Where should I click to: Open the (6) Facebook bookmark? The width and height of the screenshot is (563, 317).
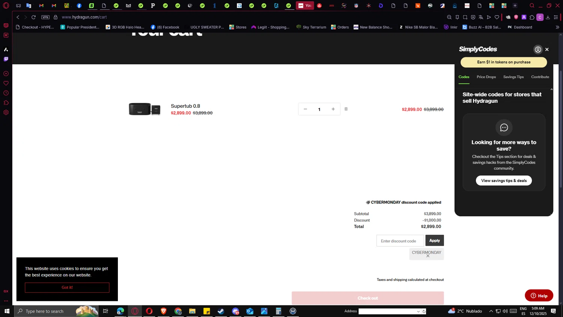tap(165, 27)
